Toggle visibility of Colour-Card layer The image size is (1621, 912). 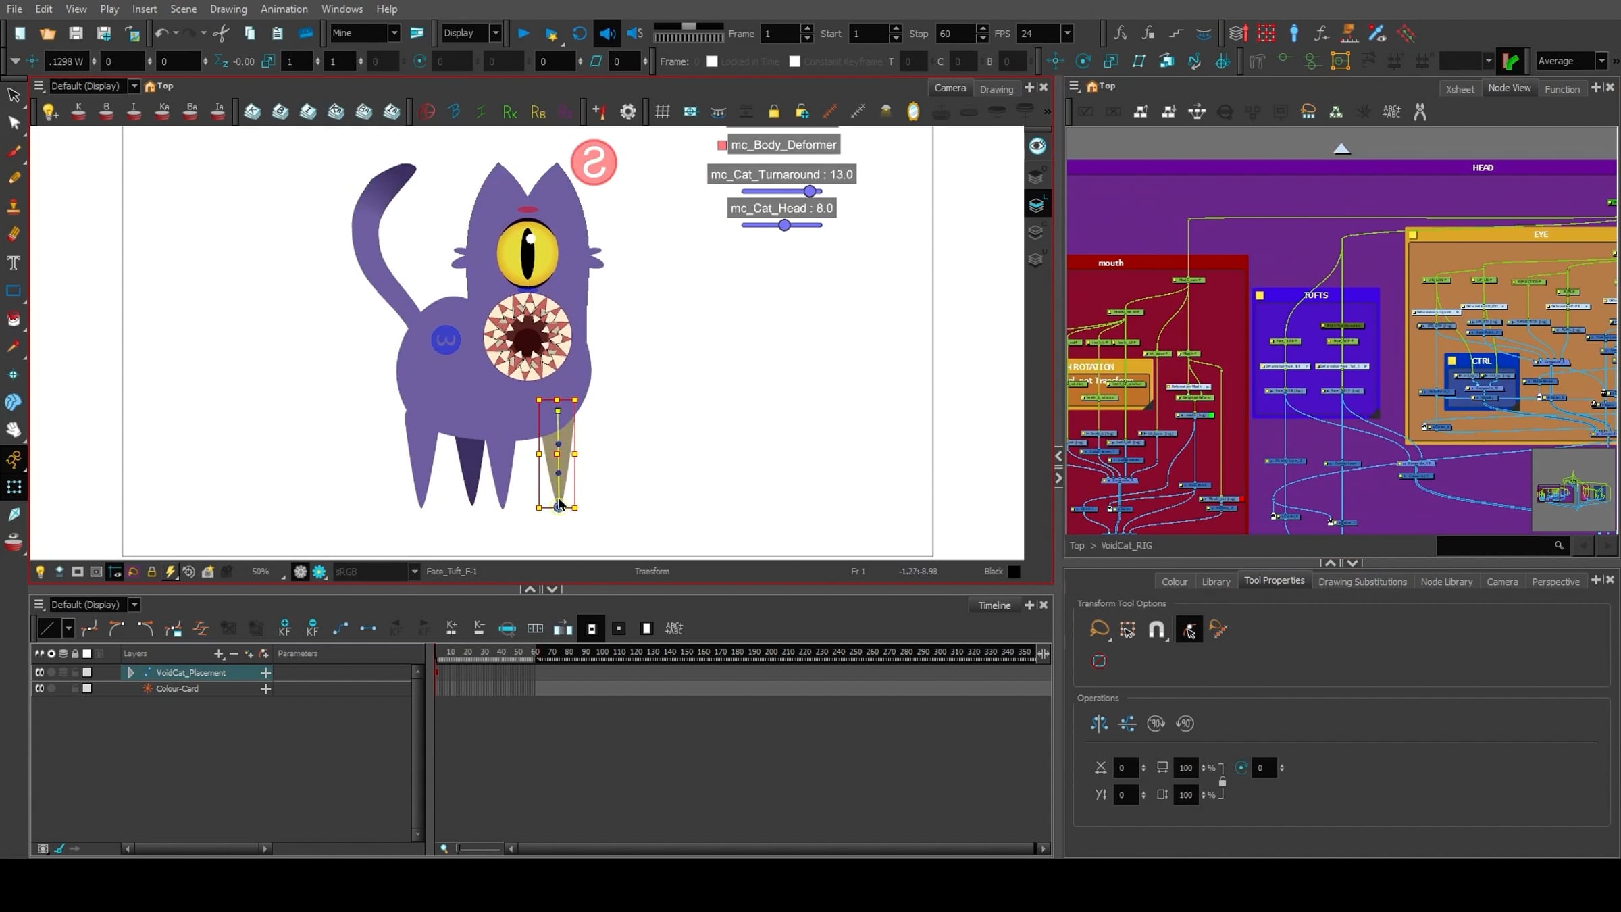39,688
